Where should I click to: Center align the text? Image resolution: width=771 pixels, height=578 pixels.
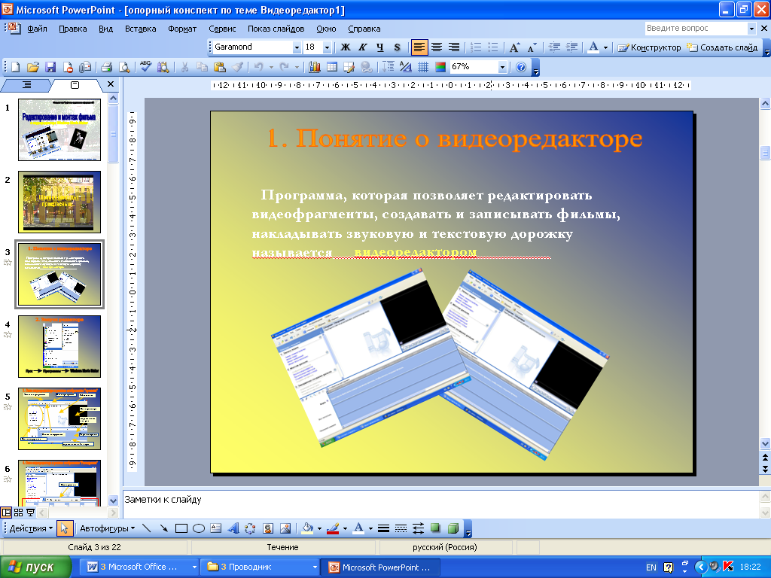(x=437, y=47)
